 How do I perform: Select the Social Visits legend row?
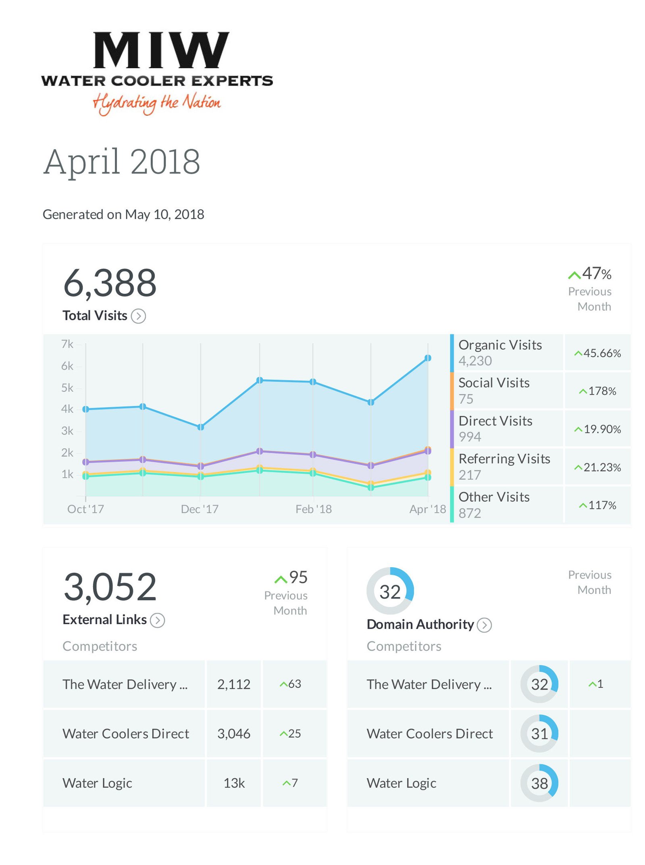pos(540,390)
